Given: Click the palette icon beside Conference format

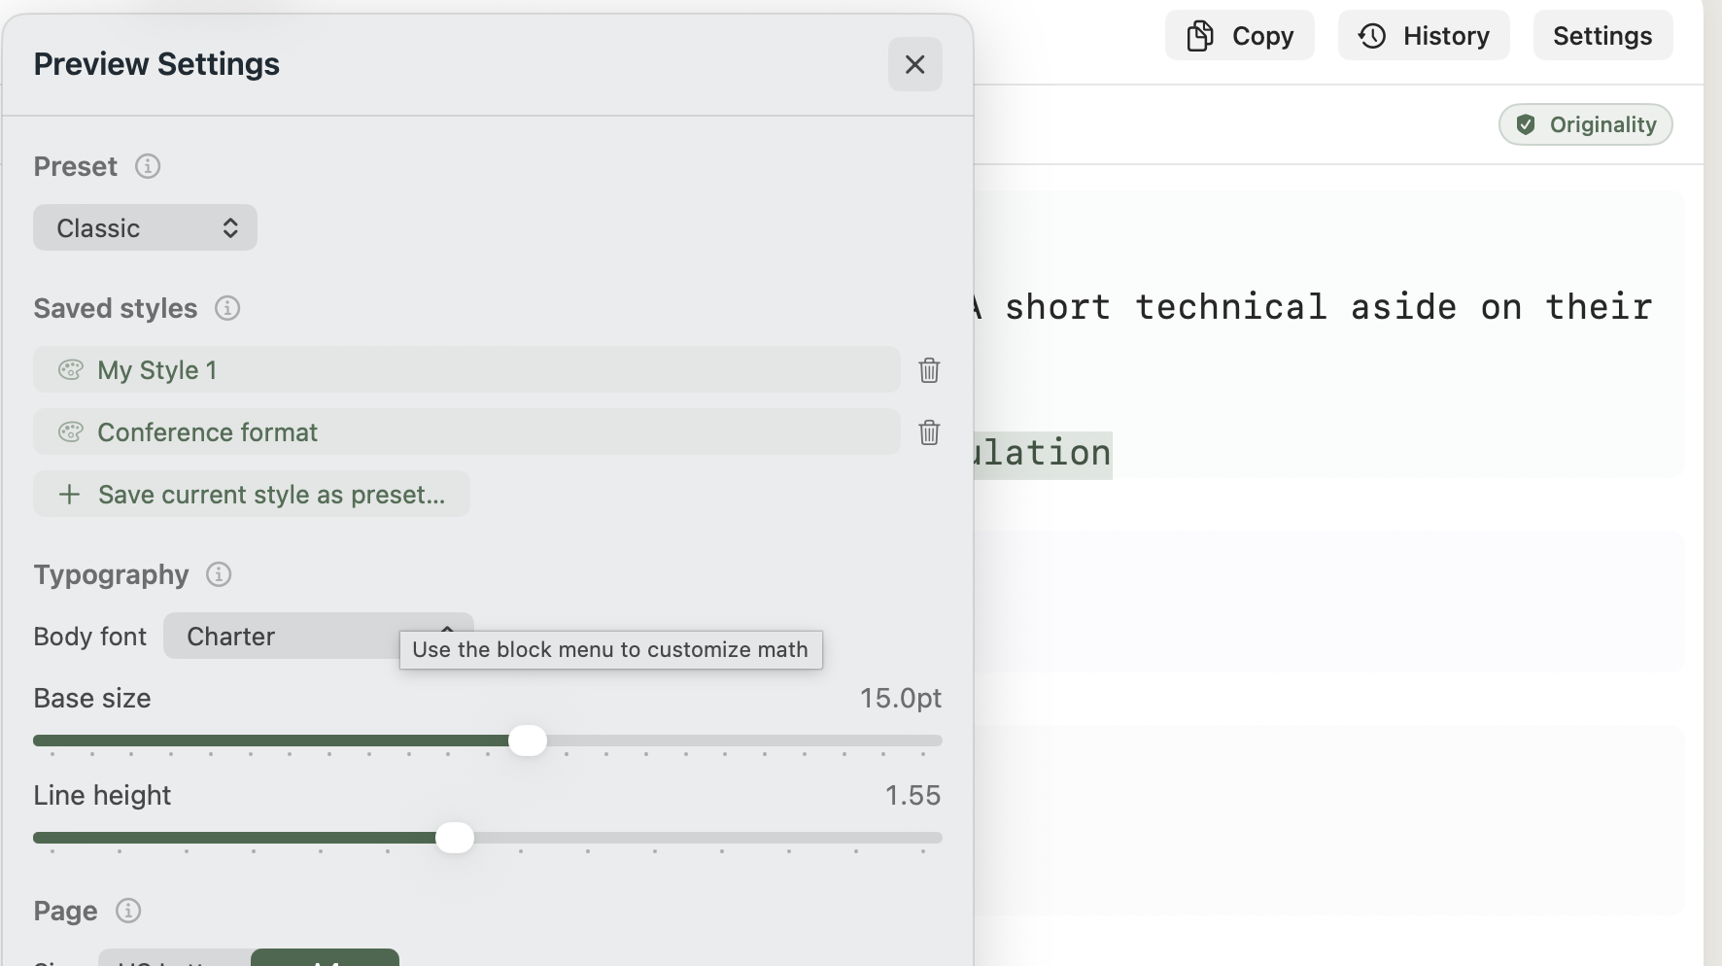Looking at the screenshot, I should point(71,431).
